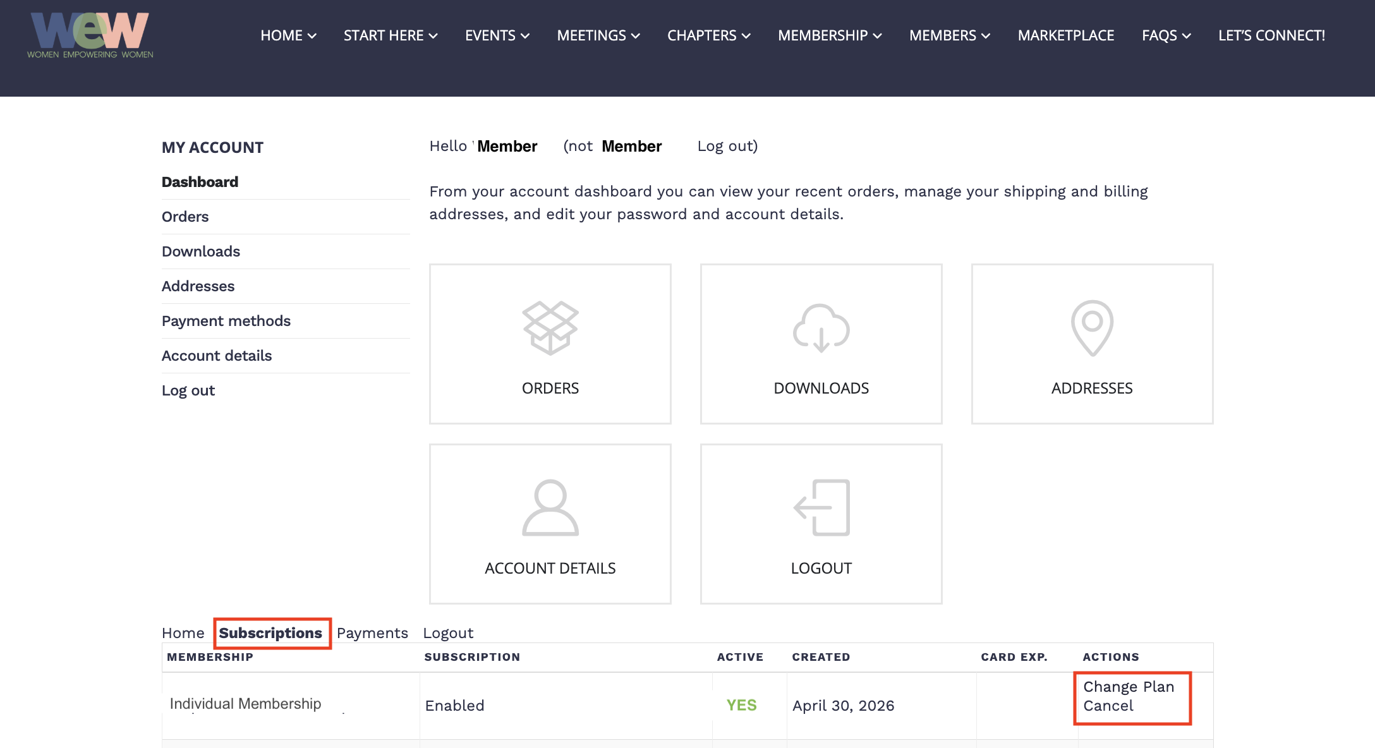1375x748 pixels.
Task: Expand the MEMBERSHIP dropdown chevron
Action: [878, 36]
